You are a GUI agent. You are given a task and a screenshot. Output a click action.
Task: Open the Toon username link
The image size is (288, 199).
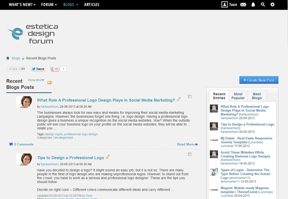click(x=233, y=5)
